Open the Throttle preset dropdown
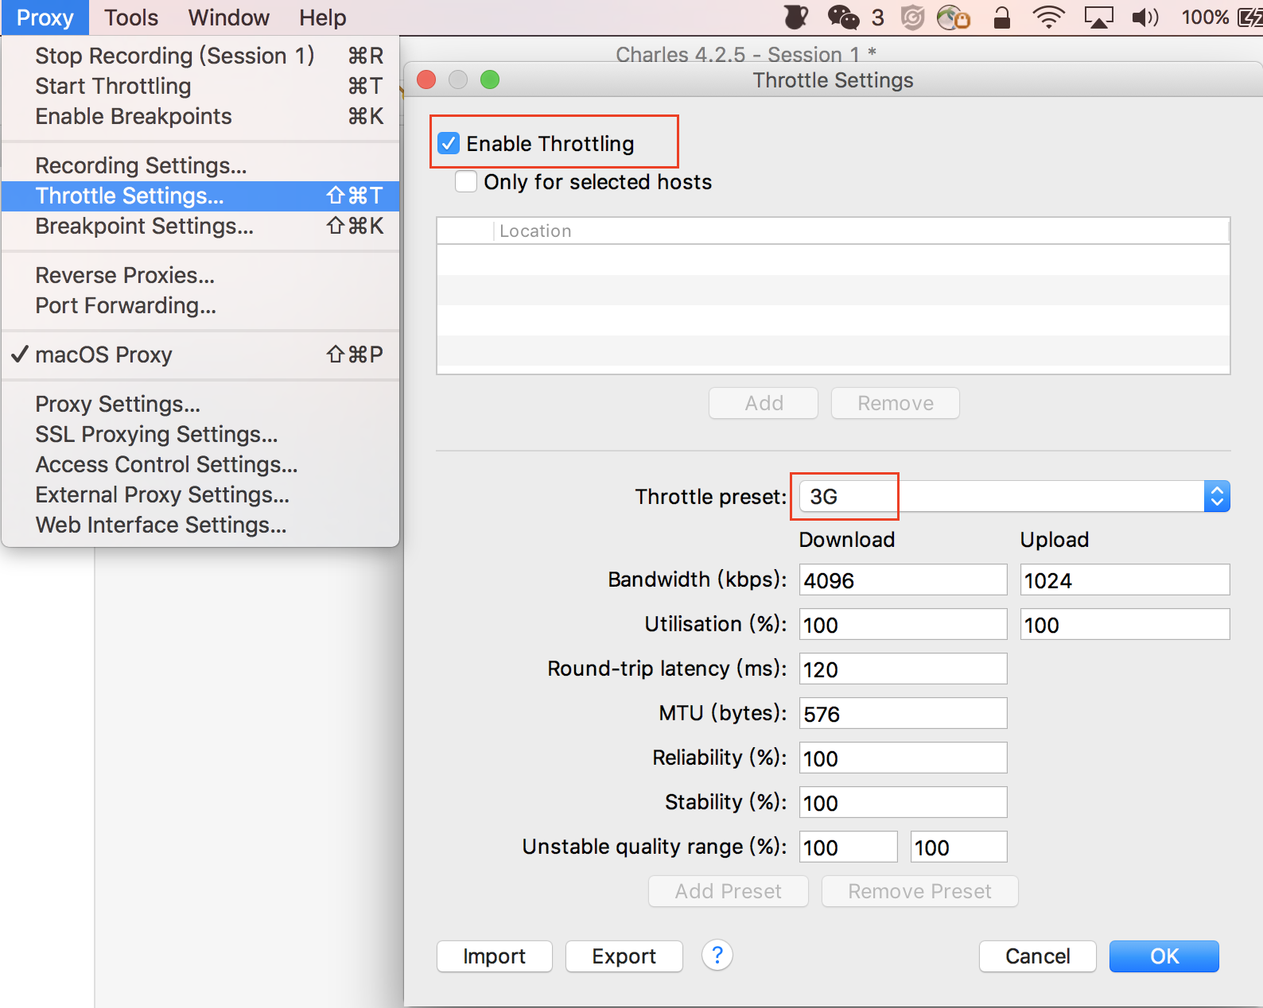This screenshot has width=1263, height=1008. pyautogui.click(x=1014, y=496)
